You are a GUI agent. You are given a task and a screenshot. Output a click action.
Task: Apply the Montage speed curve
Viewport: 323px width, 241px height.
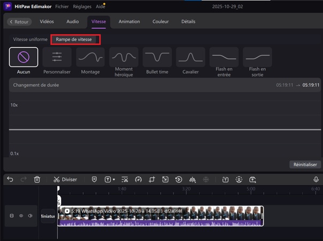(x=90, y=56)
